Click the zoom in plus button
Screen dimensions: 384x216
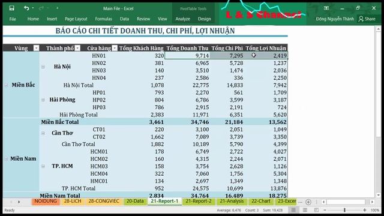[365, 210]
